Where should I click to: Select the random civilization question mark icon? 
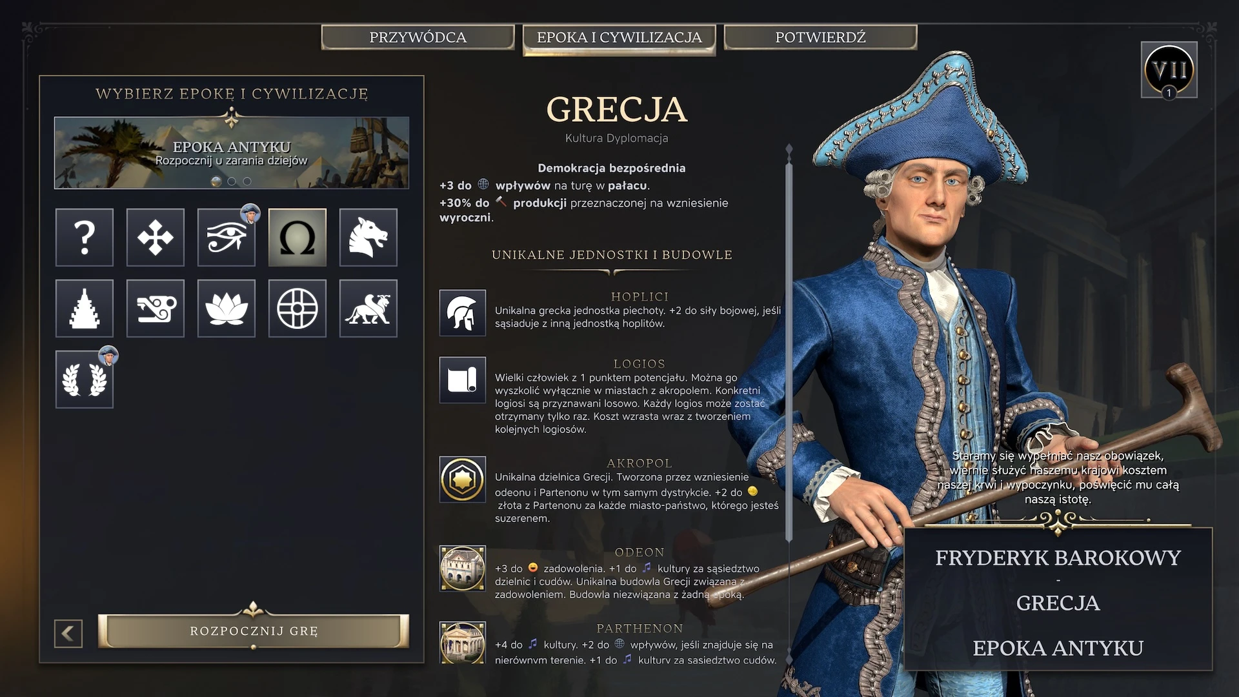(85, 237)
